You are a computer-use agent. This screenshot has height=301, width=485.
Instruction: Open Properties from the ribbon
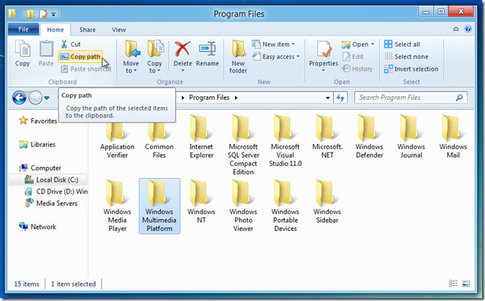[x=323, y=55]
